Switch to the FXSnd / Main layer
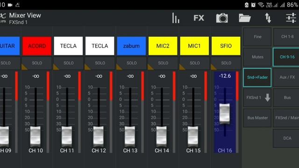This screenshot has width=299, height=168. [286, 118]
